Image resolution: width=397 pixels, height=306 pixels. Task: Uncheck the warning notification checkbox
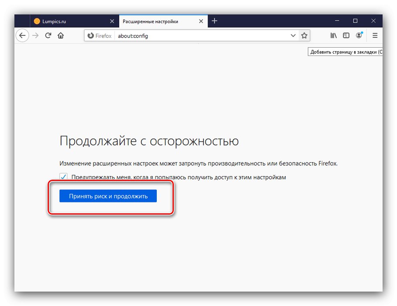click(64, 177)
